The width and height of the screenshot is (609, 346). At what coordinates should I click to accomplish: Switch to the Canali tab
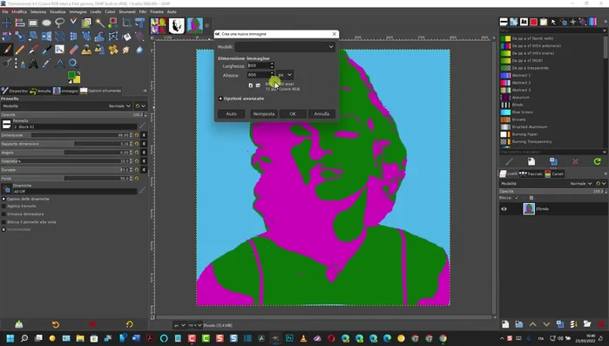coord(554,174)
